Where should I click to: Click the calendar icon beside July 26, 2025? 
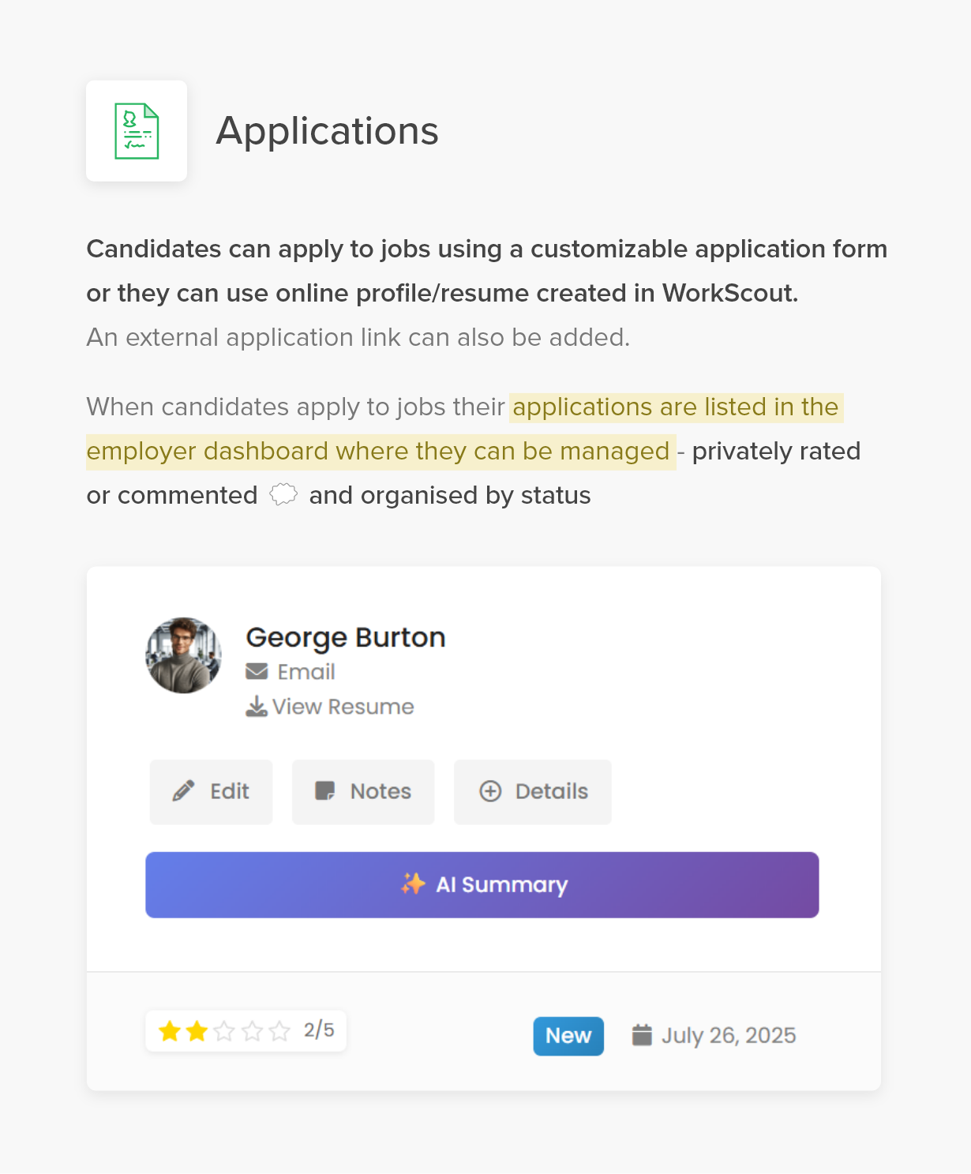click(x=642, y=1035)
